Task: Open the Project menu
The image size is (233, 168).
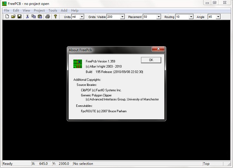Action: (39, 10)
